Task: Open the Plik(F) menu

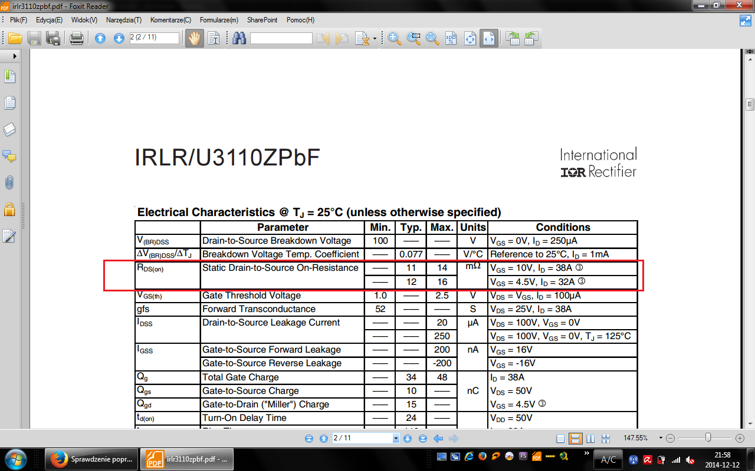Action: pos(18,20)
